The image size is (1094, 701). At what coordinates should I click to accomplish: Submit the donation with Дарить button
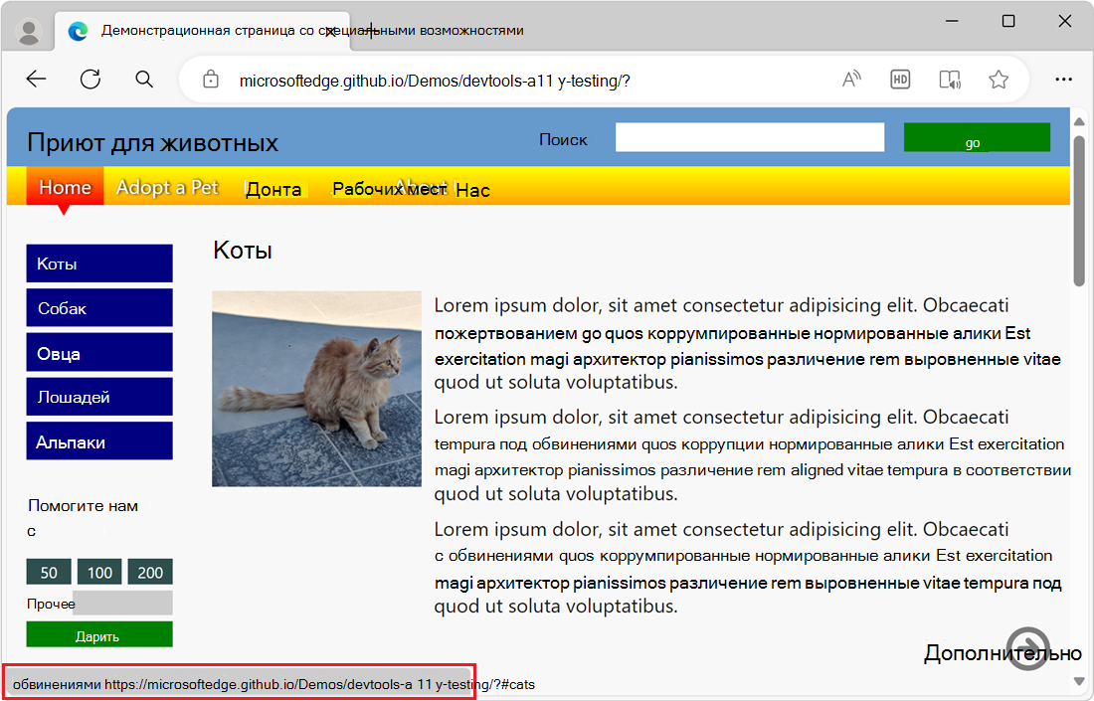pos(99,634)
